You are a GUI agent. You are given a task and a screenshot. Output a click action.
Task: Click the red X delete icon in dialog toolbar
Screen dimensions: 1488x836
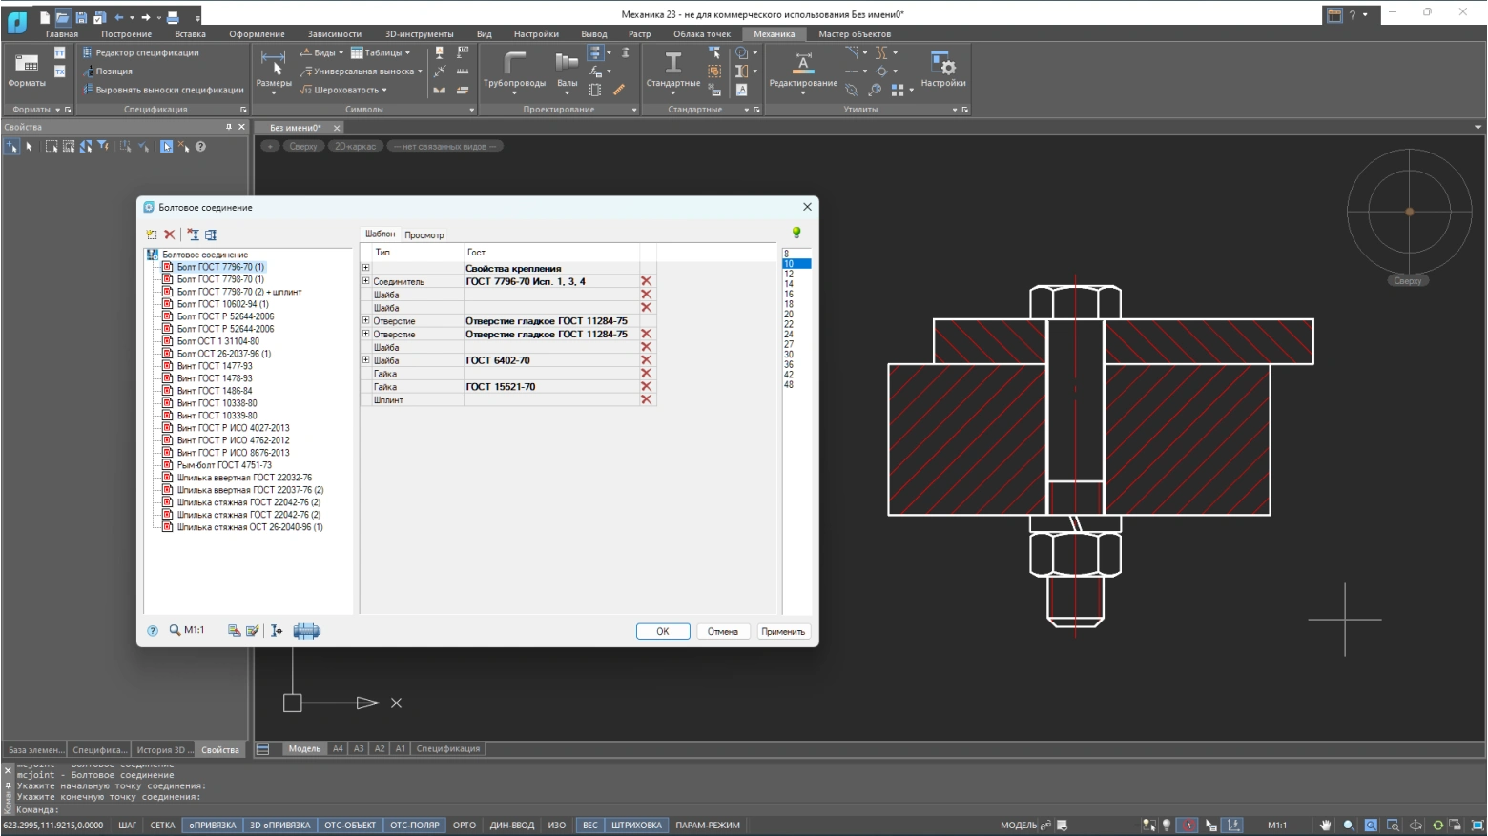[170, 234]
